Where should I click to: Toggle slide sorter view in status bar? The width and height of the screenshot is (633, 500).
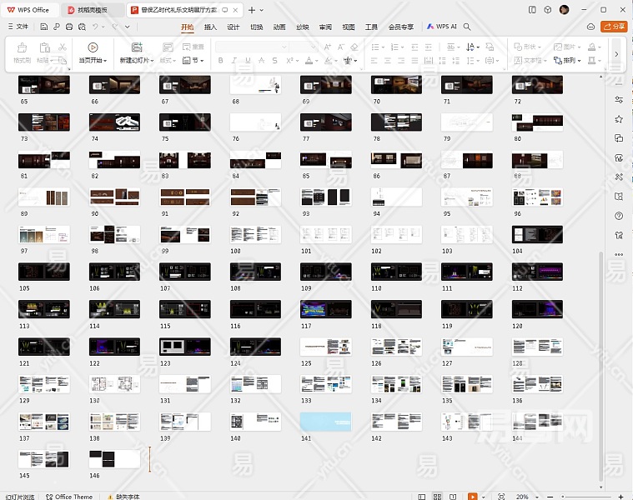pyautogui.click(x=438, y=497)
